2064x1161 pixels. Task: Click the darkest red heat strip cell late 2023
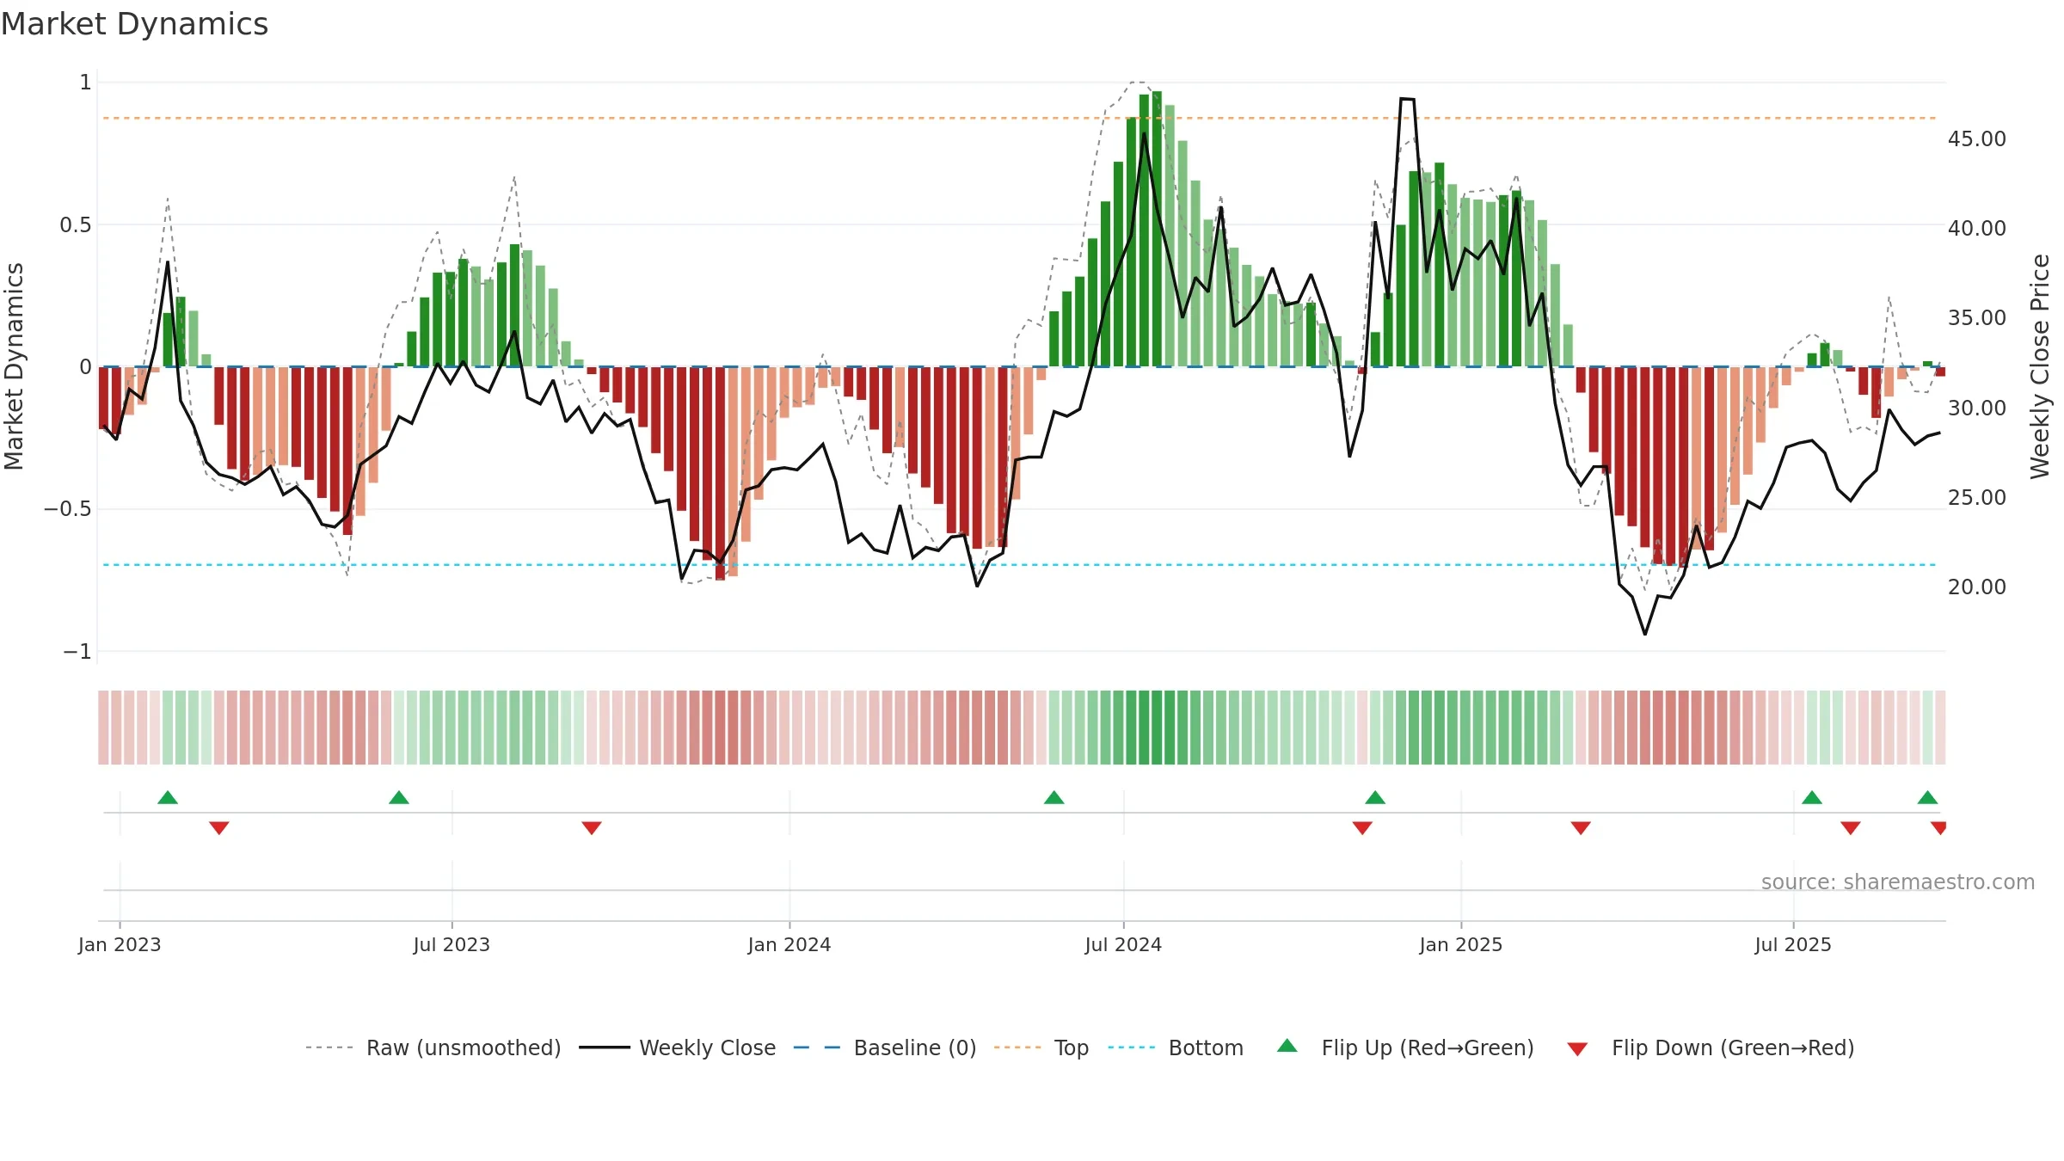(x=720, y=728)
